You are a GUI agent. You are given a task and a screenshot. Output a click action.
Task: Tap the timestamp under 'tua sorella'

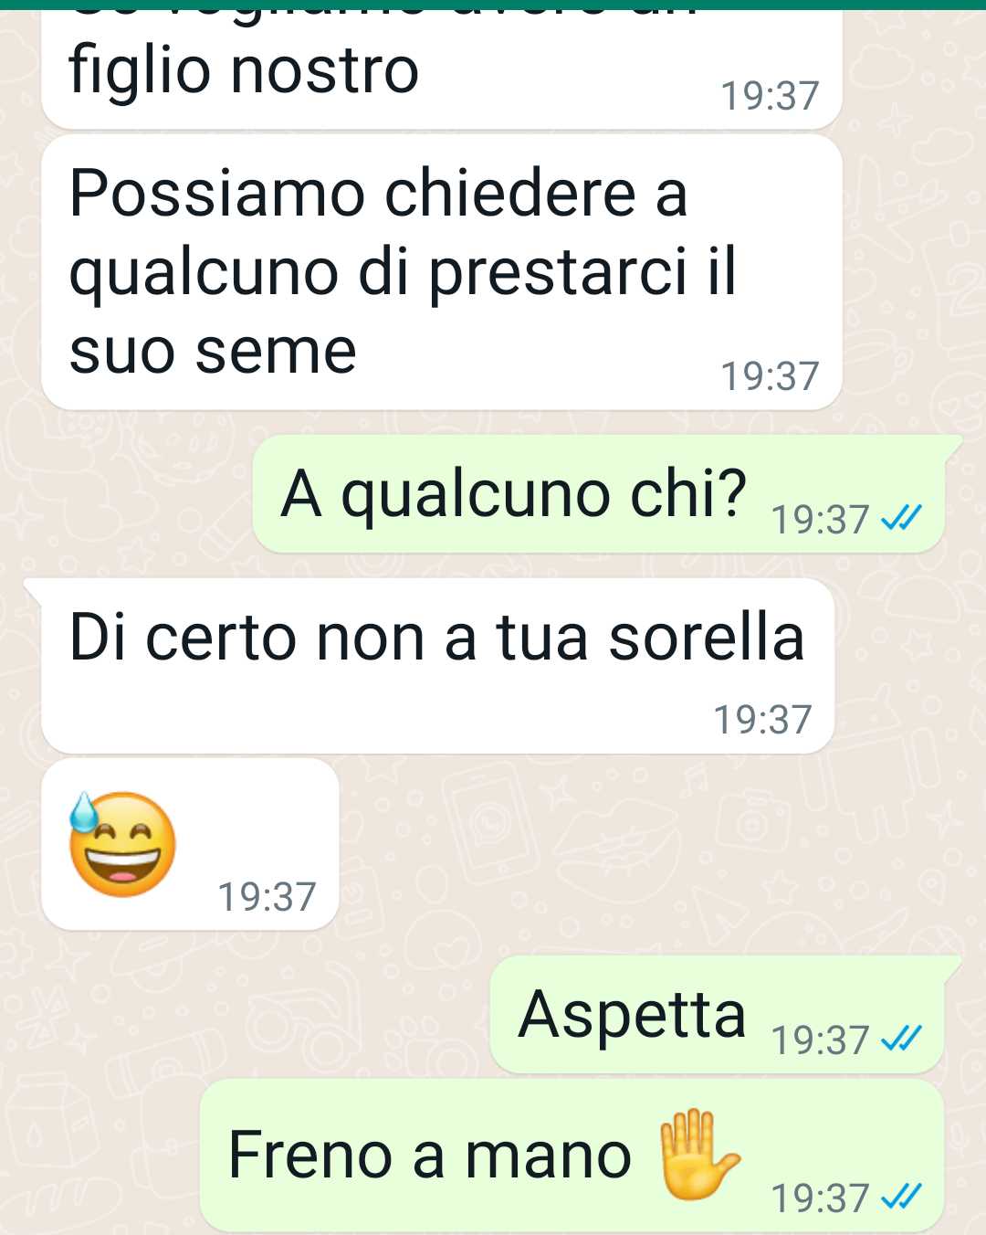762,720
